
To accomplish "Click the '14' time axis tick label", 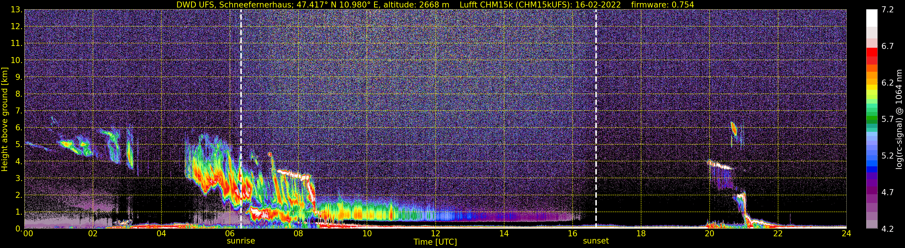I will point(504,234).
